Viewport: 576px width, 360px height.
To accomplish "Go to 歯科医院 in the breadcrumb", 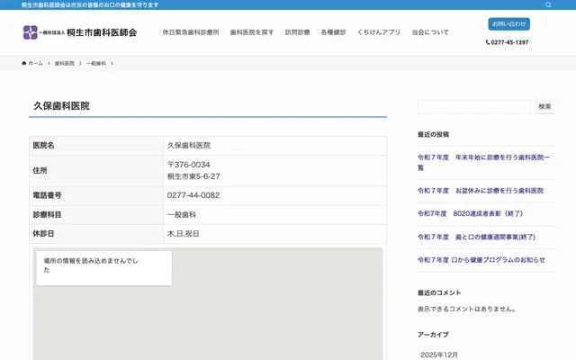I will (x=64, y=64).
